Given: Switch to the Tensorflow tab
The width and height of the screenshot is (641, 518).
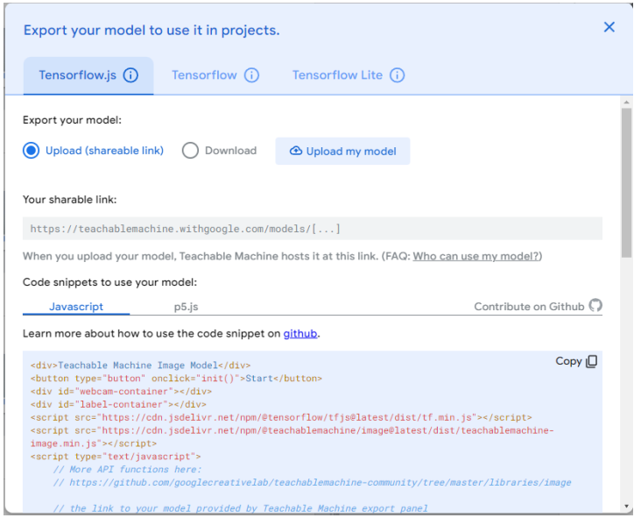Looking at the screenshot, I should (x=204, y=75).
